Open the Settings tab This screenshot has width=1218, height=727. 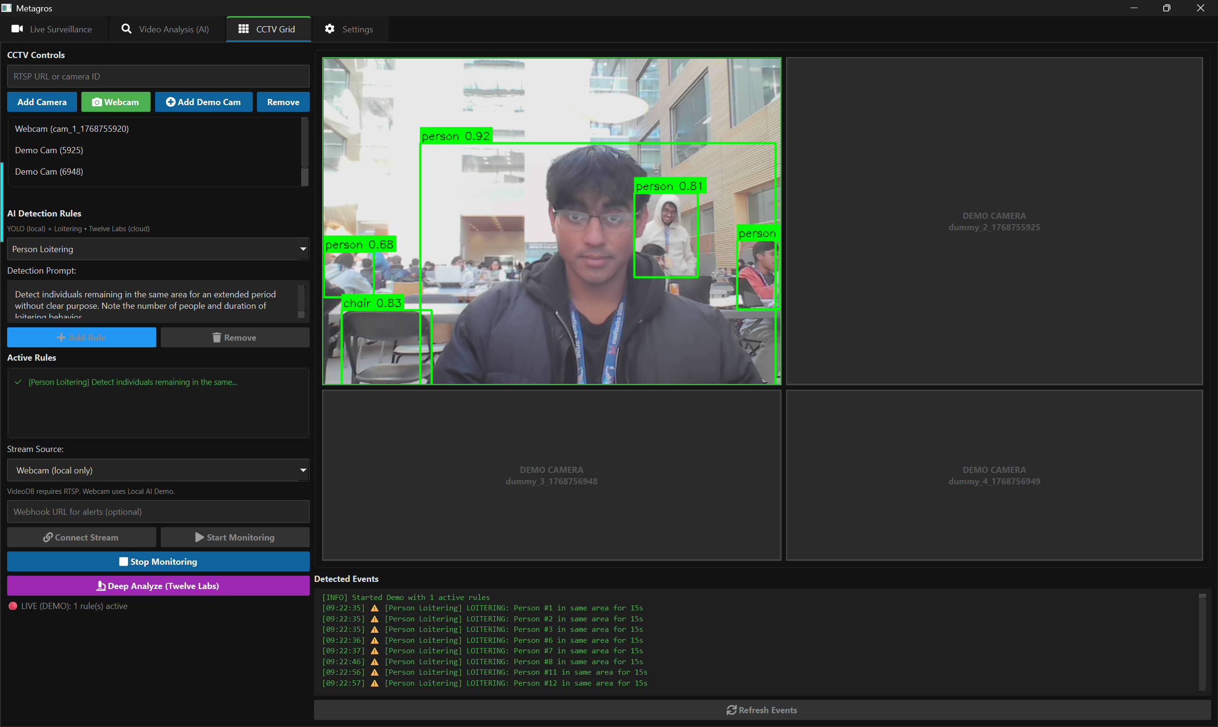tap(349, 29)
